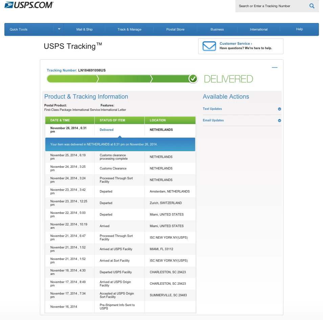The height and width of the screenshot is (320, 323).
Task: Click 'November 25, 2014, 6:19 pm' date cell
Action: (68, 157)
